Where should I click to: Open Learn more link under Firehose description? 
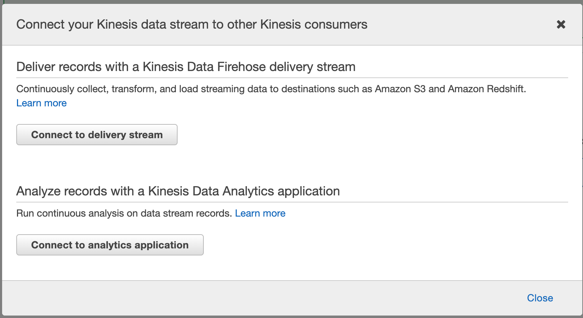41,103
